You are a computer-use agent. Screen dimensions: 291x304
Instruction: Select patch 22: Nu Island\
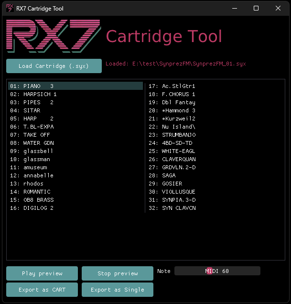coord(215,127)
